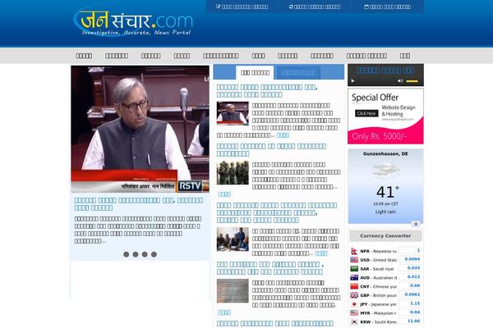Click the SAR amount field showing 0.035
This screenshot has height=328, width=493.
[410, 268]
